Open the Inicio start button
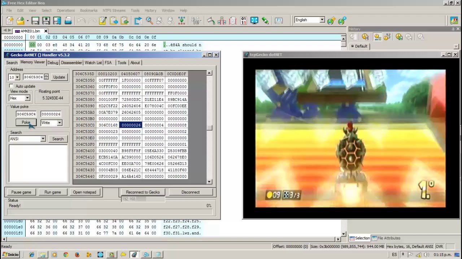 (10, 255)
